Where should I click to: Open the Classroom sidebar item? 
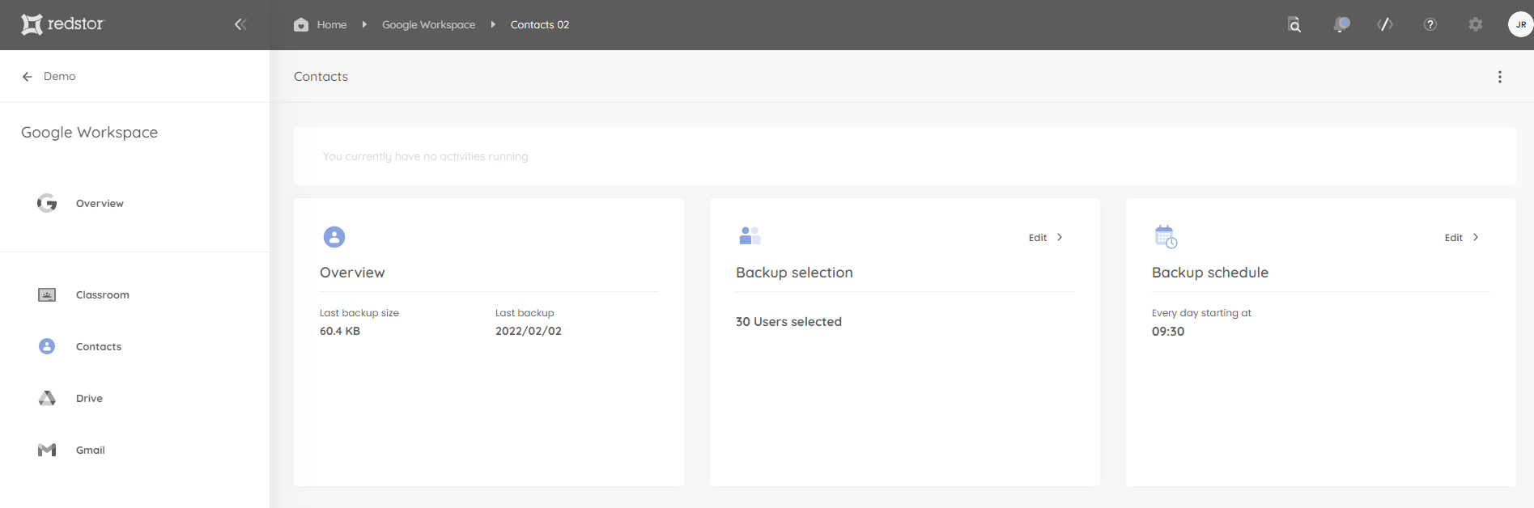click(x=103, y=295)
